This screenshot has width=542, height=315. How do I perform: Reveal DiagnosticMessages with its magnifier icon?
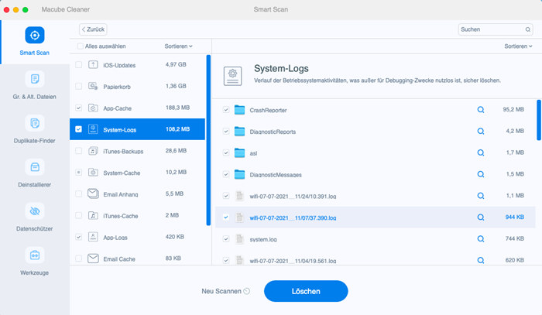(x=481, y=174)
